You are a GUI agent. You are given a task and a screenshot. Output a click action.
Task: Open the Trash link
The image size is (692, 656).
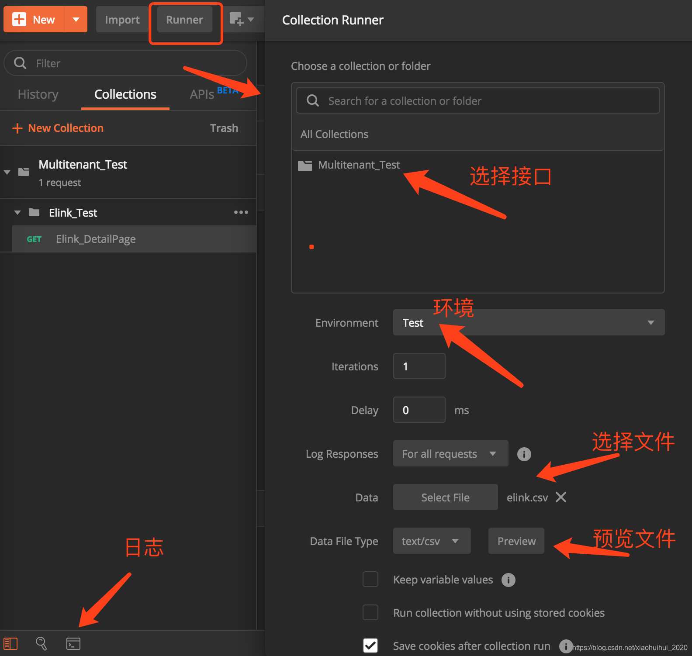coord(224,128)
